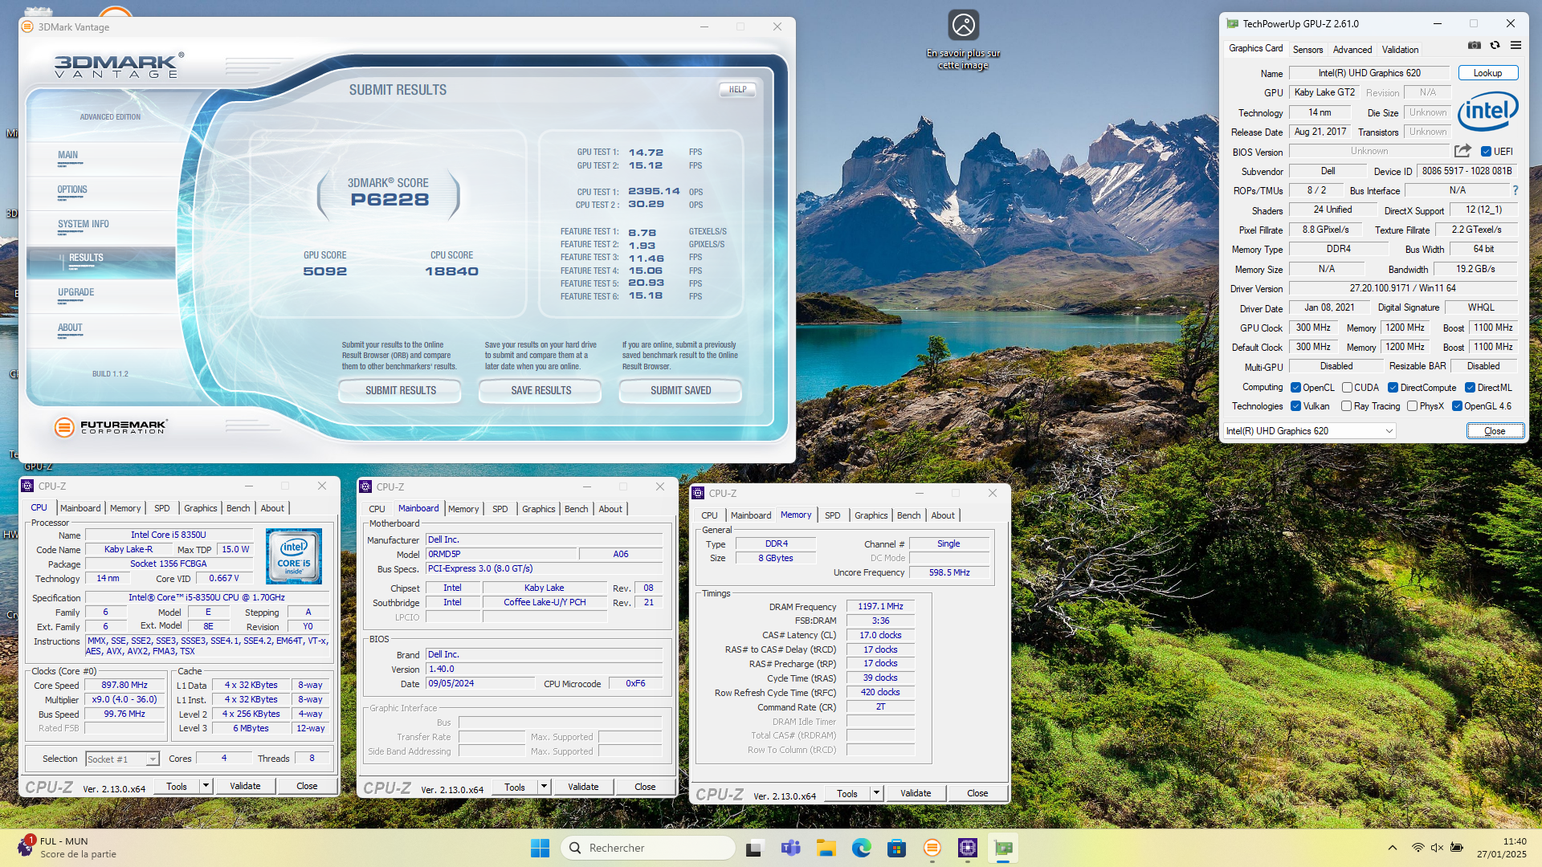The width and height of the screenshot is (1542, 867).
Task: Open Microsoft Edge from taskbar
Action: pyautogui.click(x=862, y=848)
